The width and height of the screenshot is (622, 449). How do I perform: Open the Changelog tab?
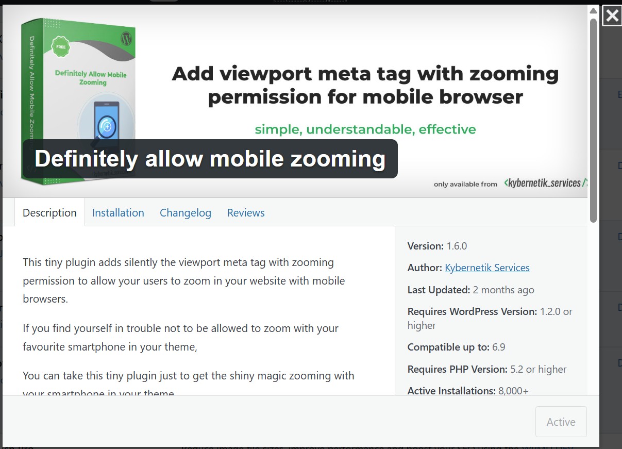(186, 212)
